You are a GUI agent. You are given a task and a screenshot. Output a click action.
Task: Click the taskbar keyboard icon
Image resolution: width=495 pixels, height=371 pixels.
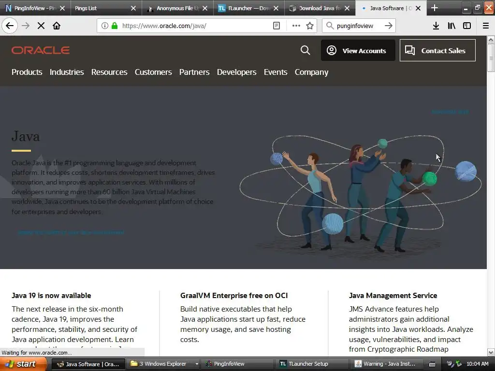[x=432, y=364]
